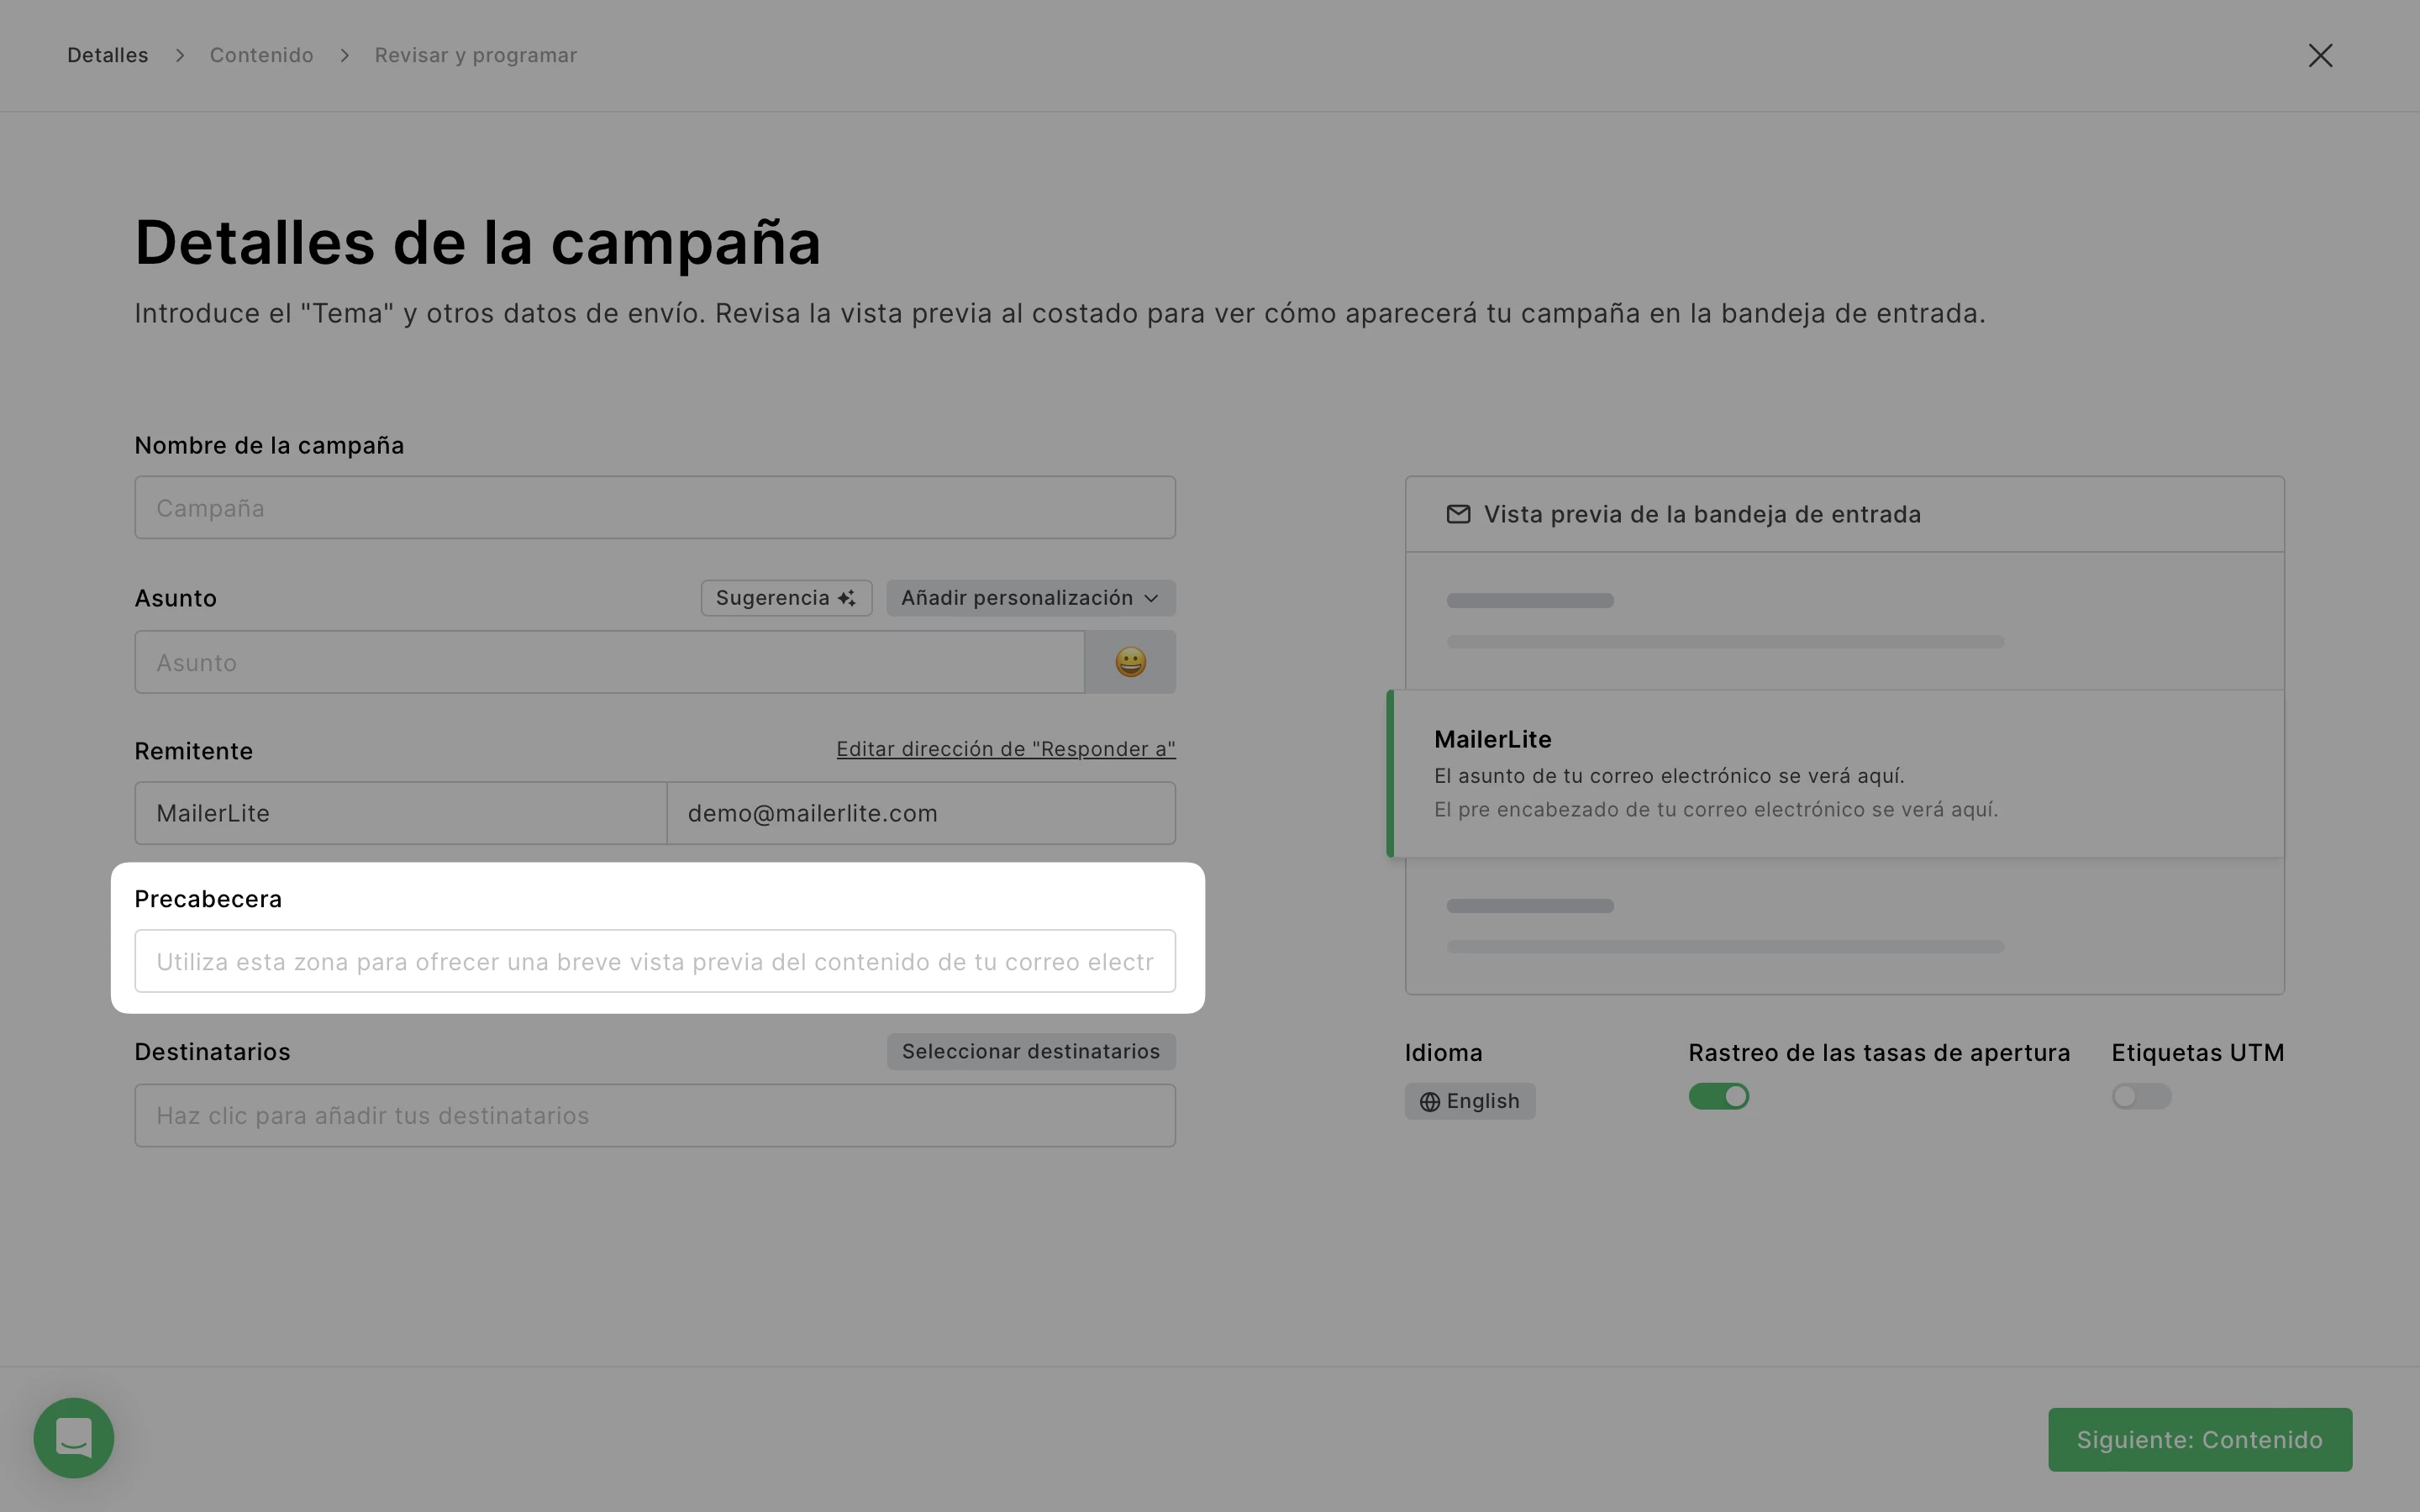Click the sender email demo@mailerlite.com field
This screenshot has width=2420, height=1512.
pos(920,813)
